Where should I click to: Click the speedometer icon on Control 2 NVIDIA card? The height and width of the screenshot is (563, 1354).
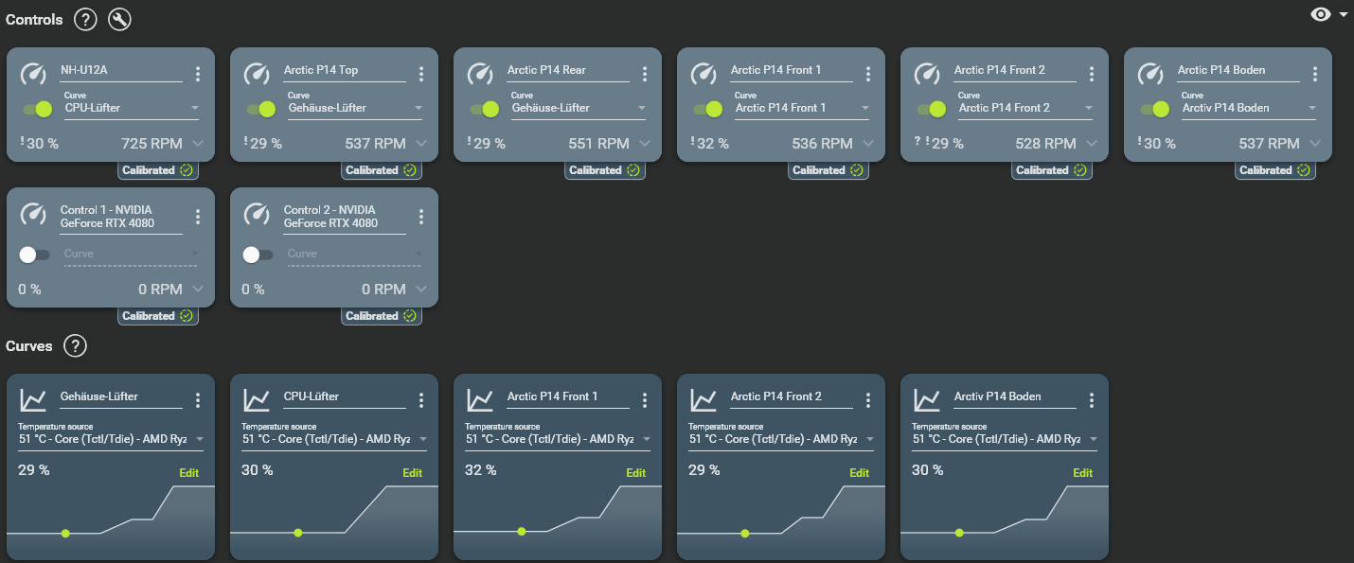pyautogui.click(x=257, y=214)
